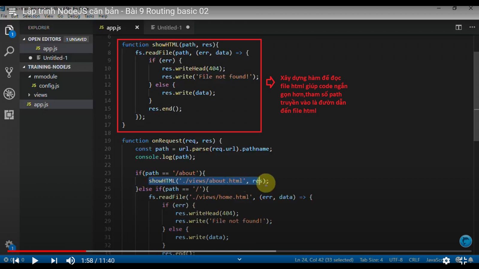Open the Manage gear icon in the activity bar
Viewport: 479px width, 269px height.
[9, 244]
